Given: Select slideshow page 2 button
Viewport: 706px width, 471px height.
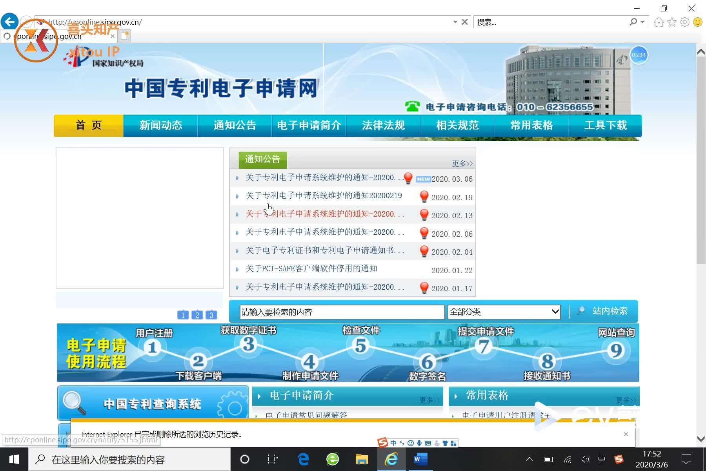Looking at the screenshot, I should [197, 315].
